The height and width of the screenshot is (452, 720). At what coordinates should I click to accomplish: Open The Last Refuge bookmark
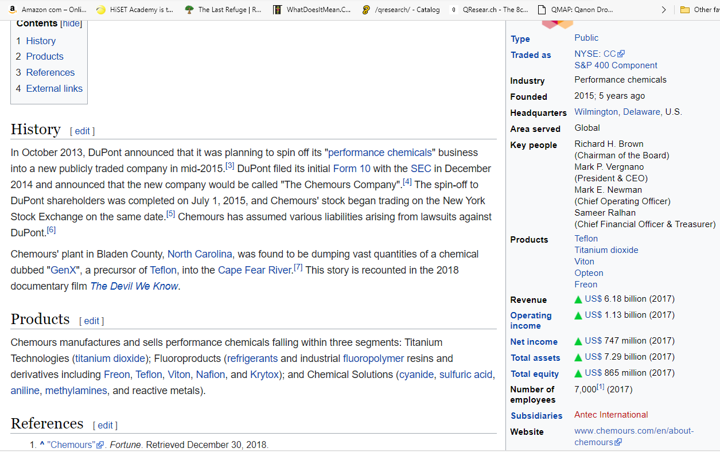[x=223, y=10]
